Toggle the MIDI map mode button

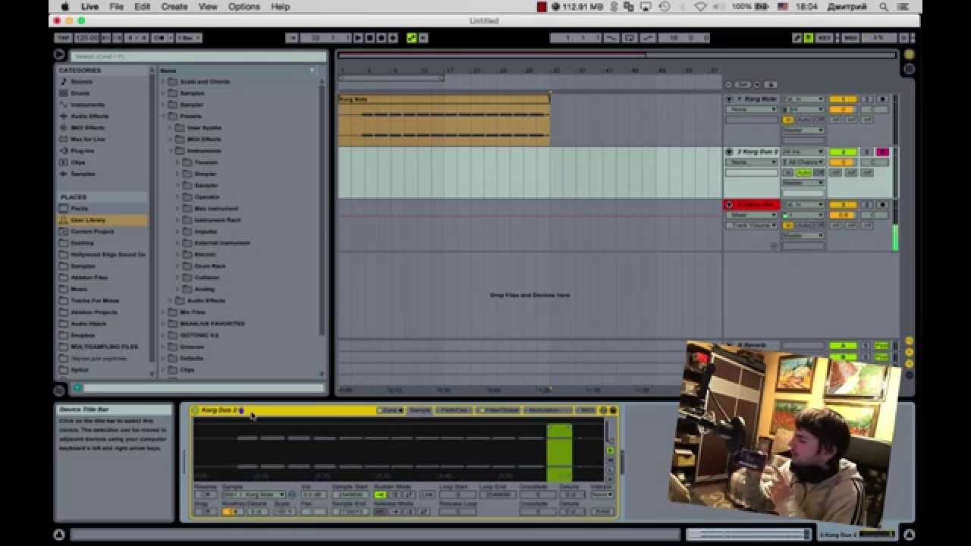[850, 38]
